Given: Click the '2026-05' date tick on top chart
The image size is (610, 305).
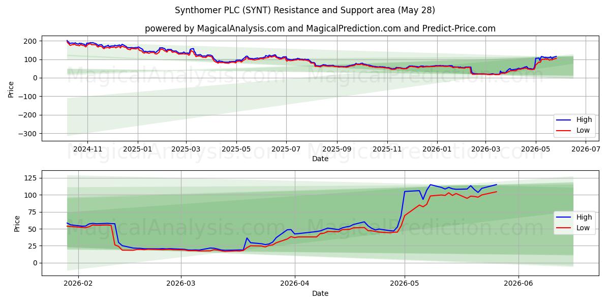Looking at the screenshot, I should pyautogui.click(x=535, y=149).
